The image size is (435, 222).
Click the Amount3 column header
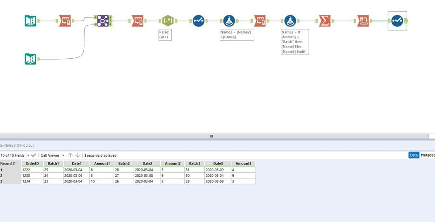pyautogui.click(x=243, y=164)
